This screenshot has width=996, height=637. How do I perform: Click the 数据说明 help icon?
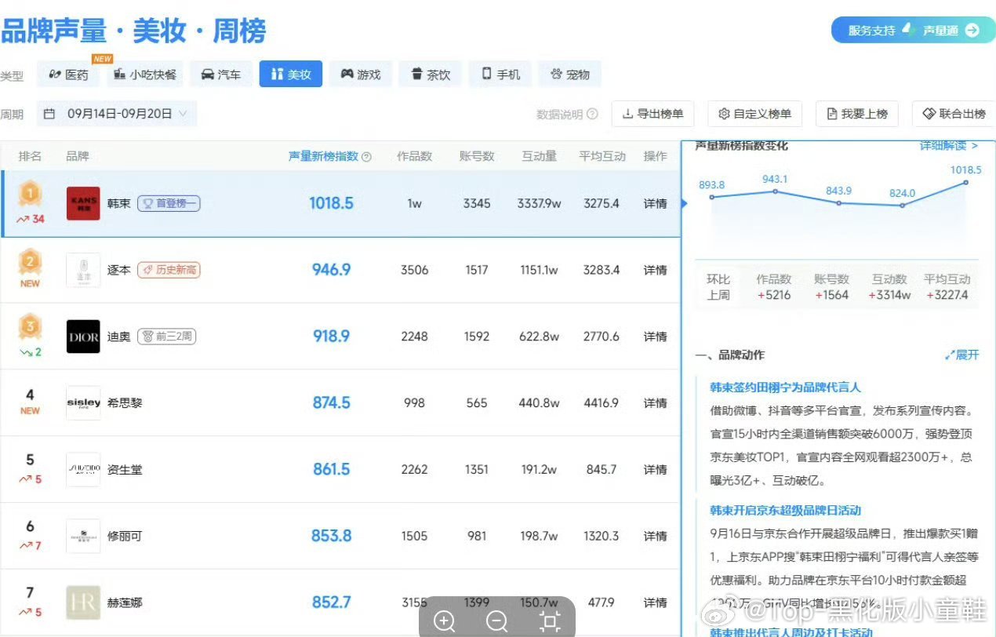592,114
